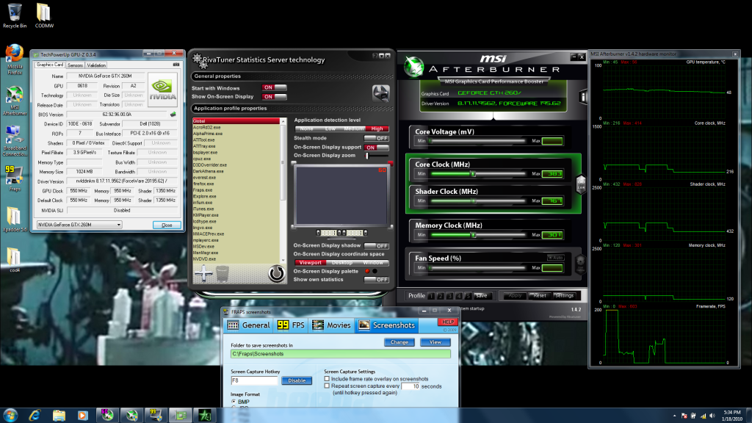Click Afterburner profile Save button
Image resolution: width=752 pixels, height=423 pixels.
point(480,295)
